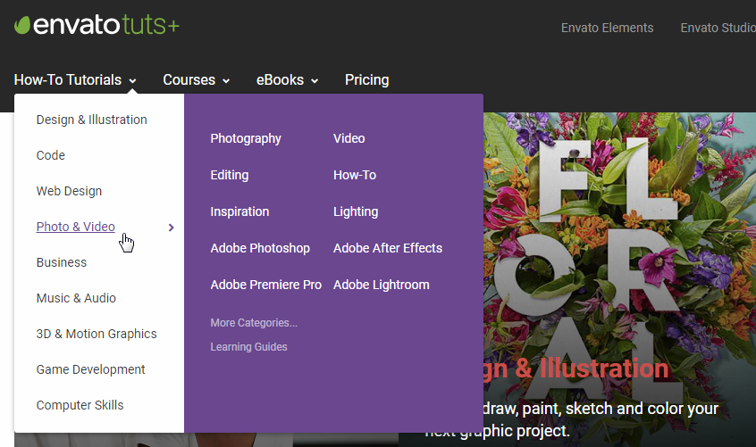Click chevron arrow next to Photo & Video
The width and height of the screenshot is (756, 447).
pyautogui.click(x=172, y=228)
